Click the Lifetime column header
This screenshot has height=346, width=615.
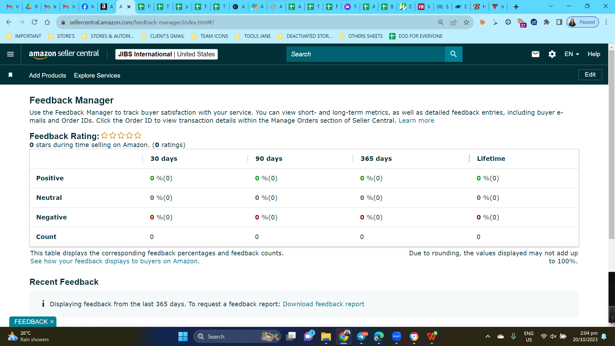[491, 159]
